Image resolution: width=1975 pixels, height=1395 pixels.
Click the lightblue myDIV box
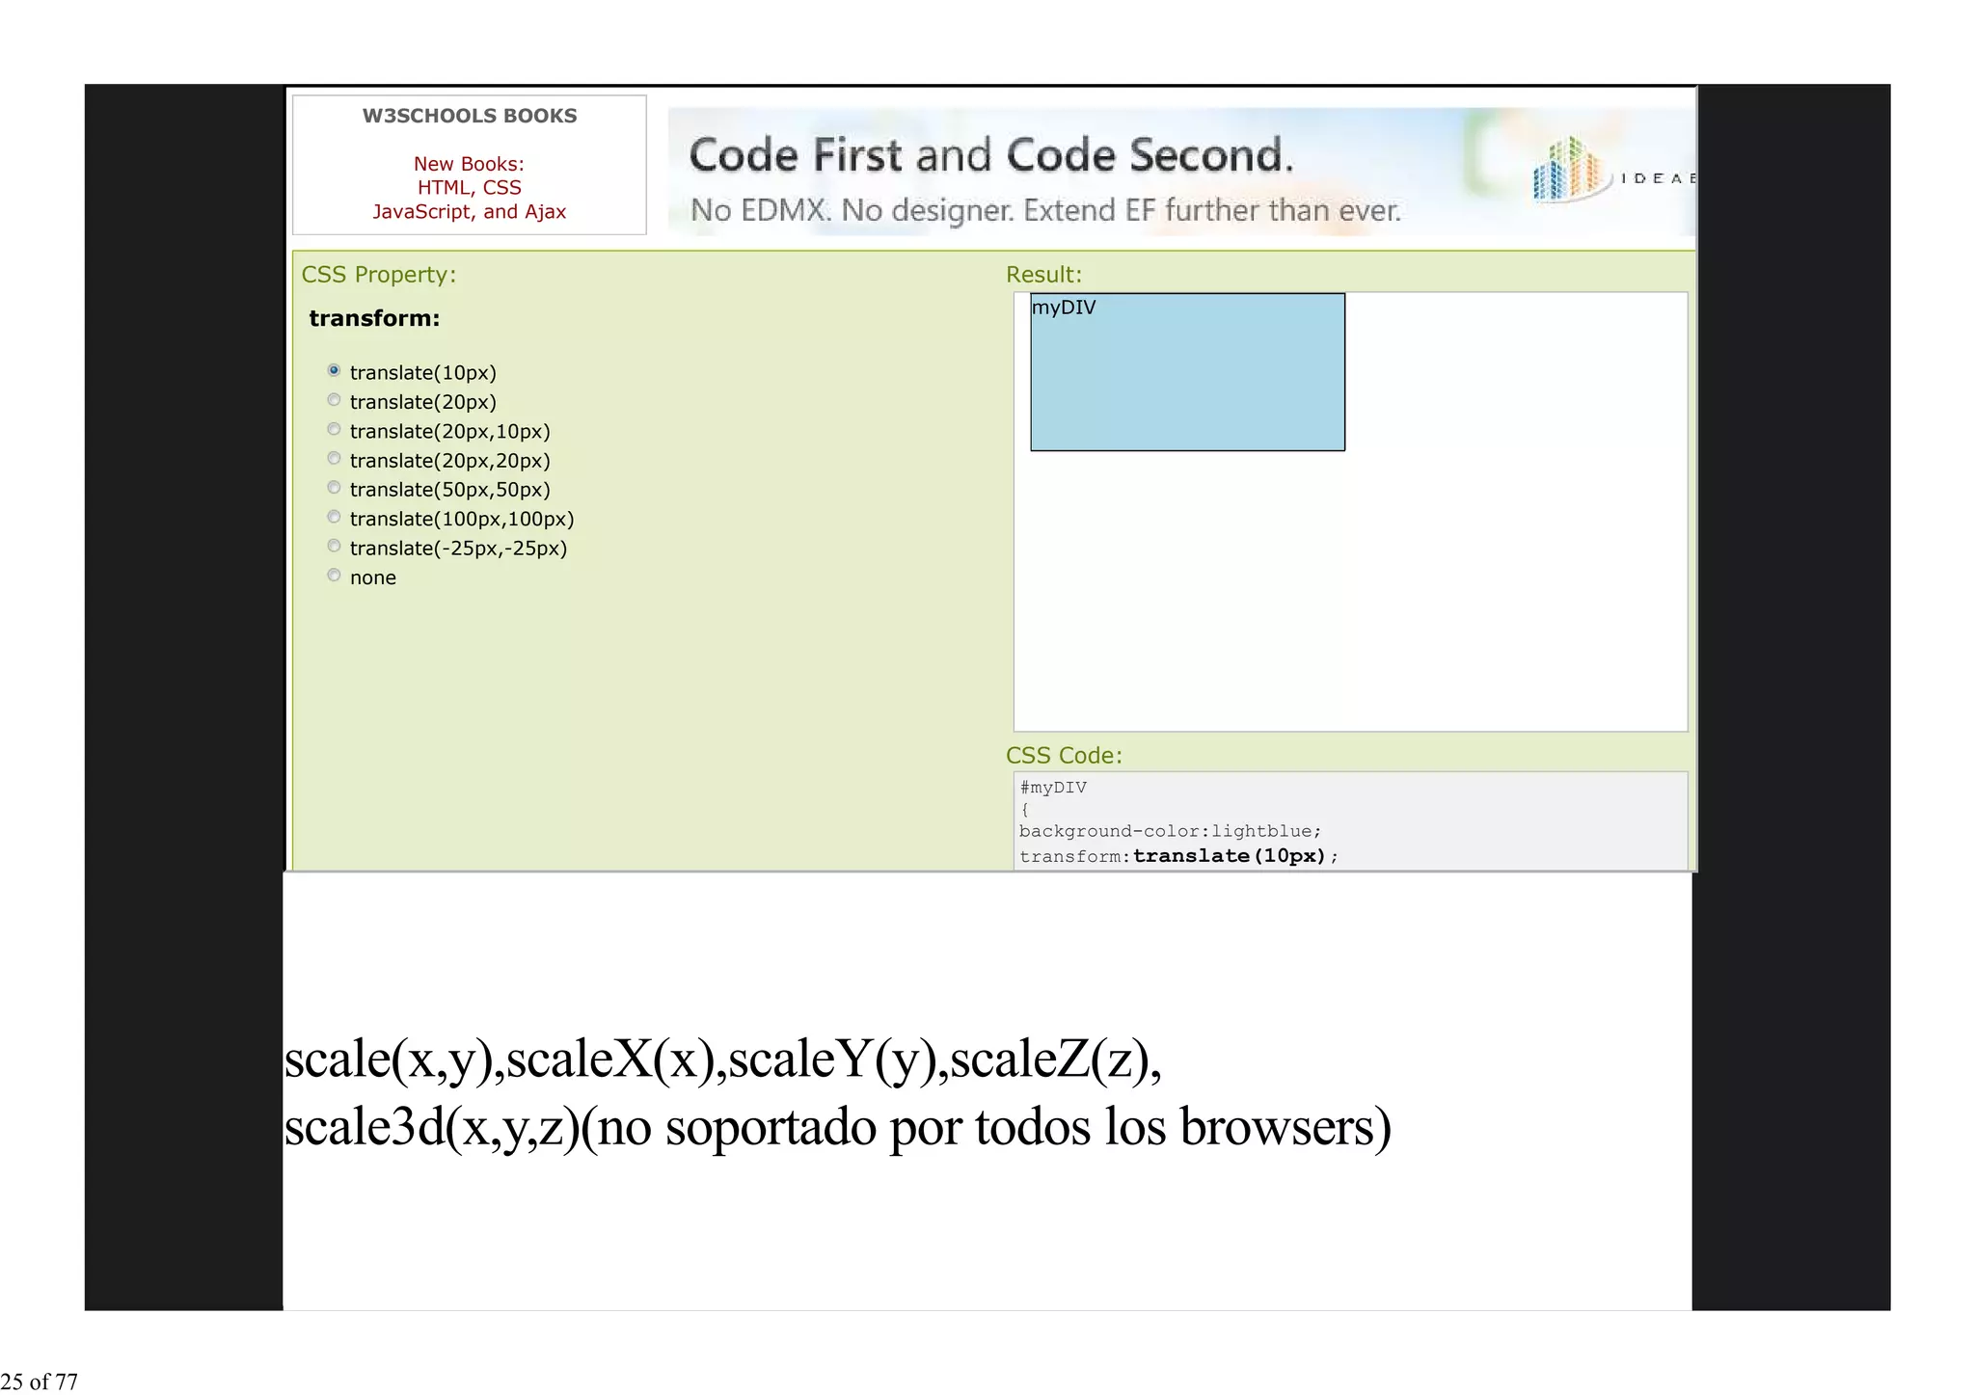tap(1187, 373)
